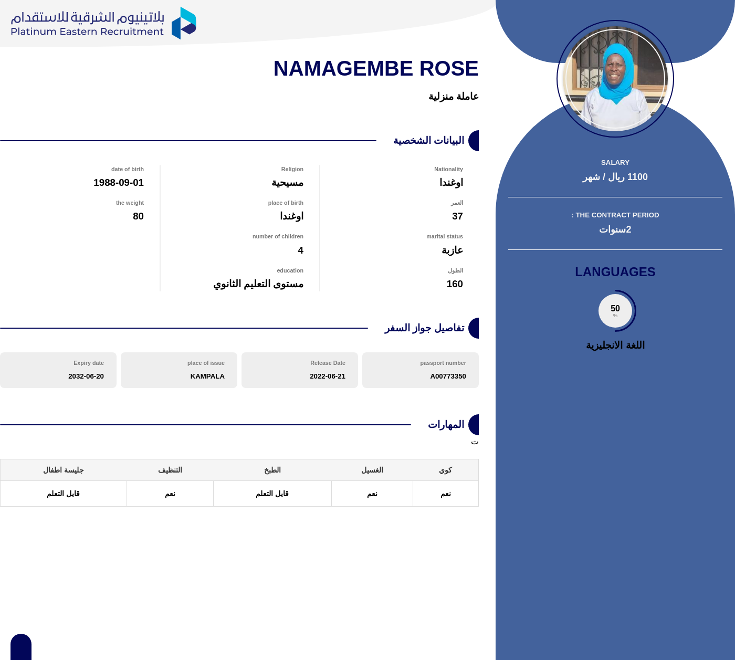
Task: Click the جليسة اطفال column header
Action: [x=64, y=470]
